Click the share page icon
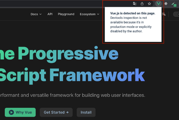The width and height of the screenshot is (179, 120). click(142, 4)
